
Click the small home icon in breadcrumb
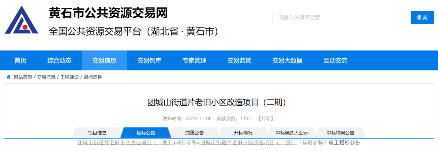[x=9, y=77]
